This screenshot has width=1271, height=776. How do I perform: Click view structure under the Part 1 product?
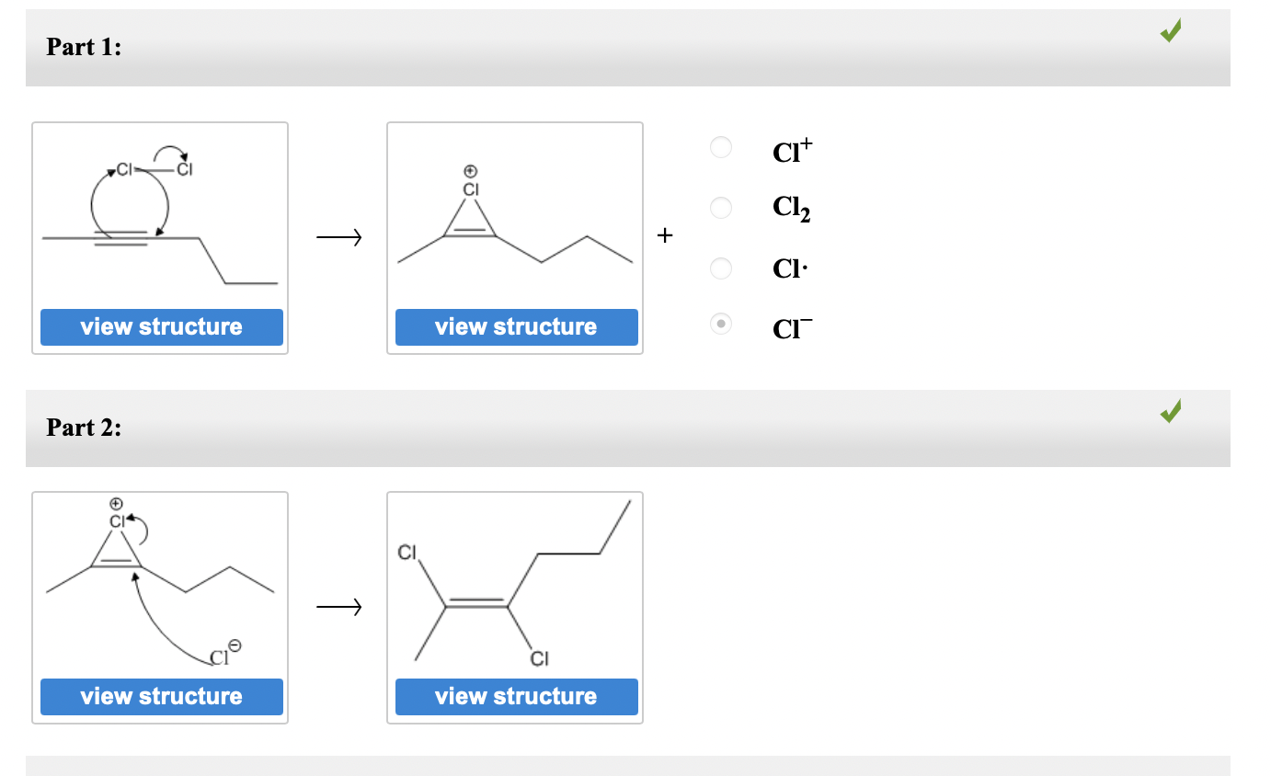point(516,326)
